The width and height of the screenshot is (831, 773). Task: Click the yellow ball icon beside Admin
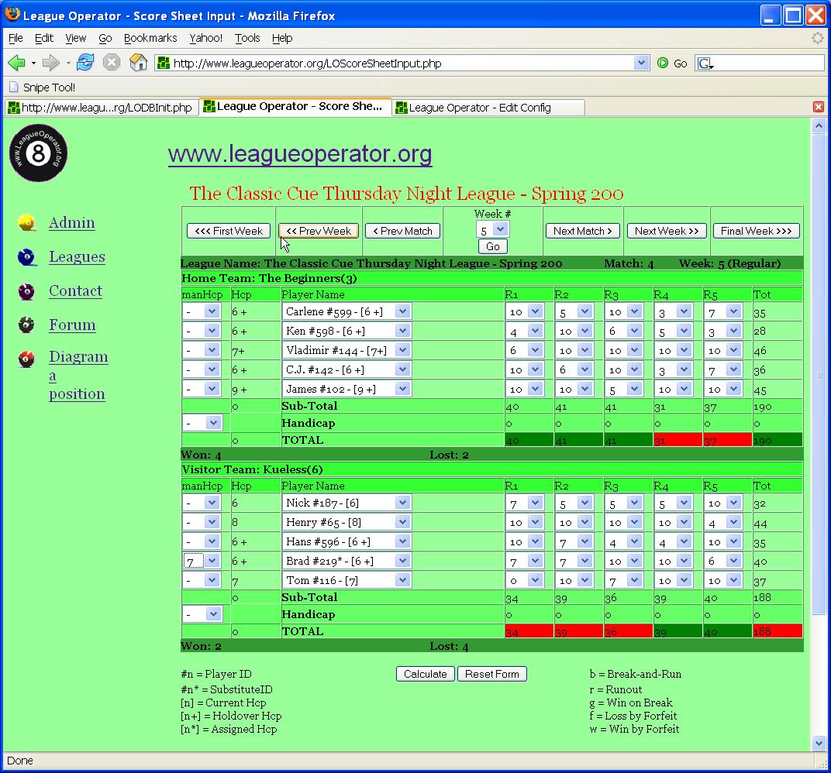tap(27, 223)
